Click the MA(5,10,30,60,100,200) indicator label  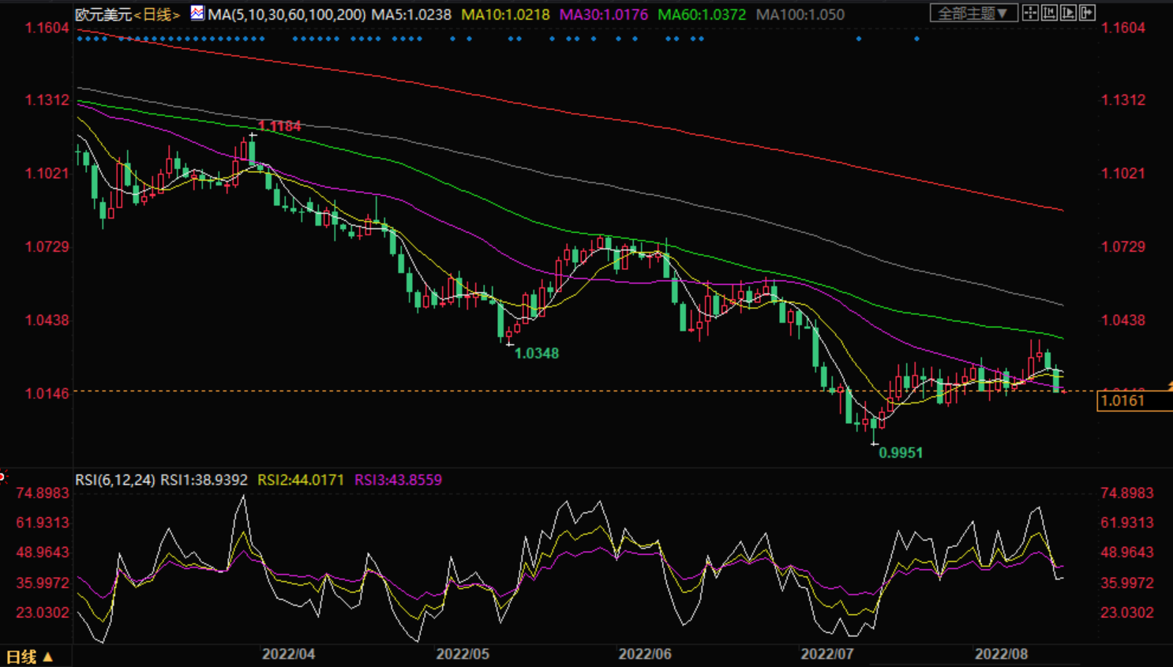tap(287, 14)
